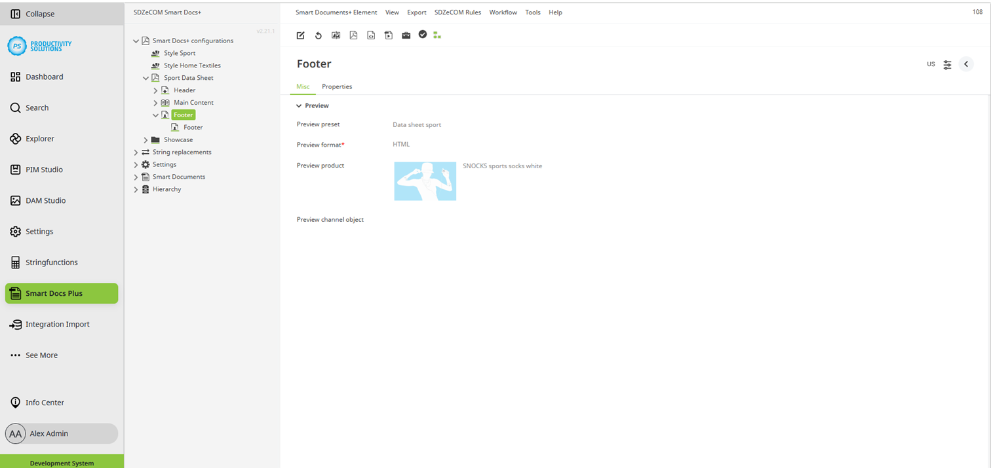Click the US language indicator

pos(931,64)
